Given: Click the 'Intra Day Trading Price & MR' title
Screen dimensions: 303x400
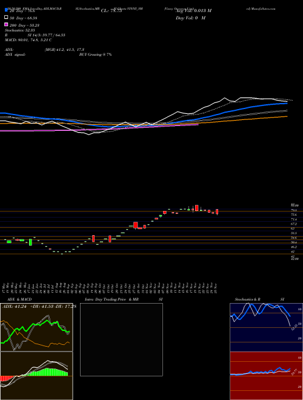Looking at the screenshot, I should point(112,299).
